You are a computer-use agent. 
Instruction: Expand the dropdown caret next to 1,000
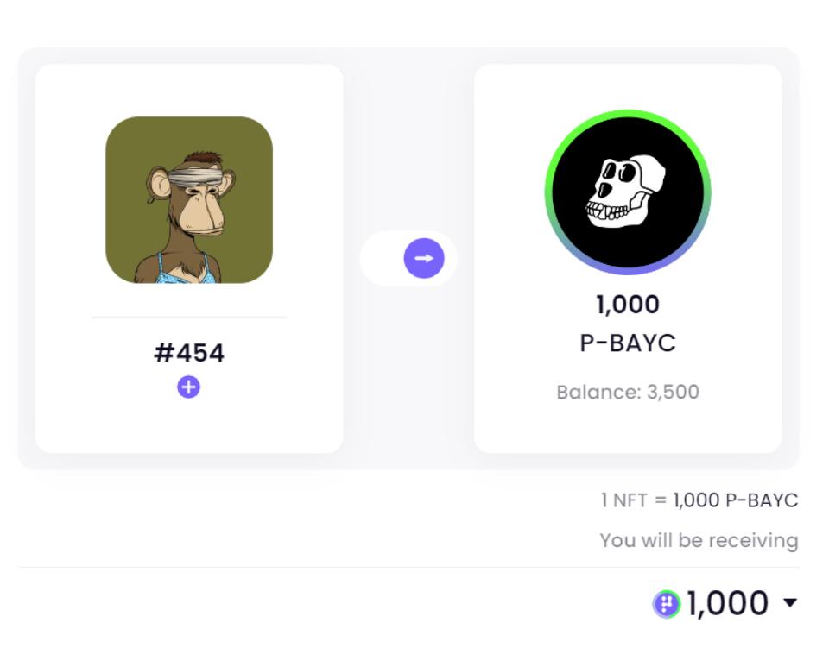[x=790, y=602]
